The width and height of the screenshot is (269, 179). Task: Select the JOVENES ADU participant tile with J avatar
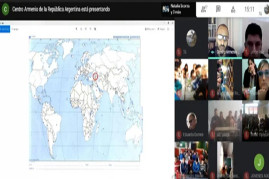click(256, 160)
